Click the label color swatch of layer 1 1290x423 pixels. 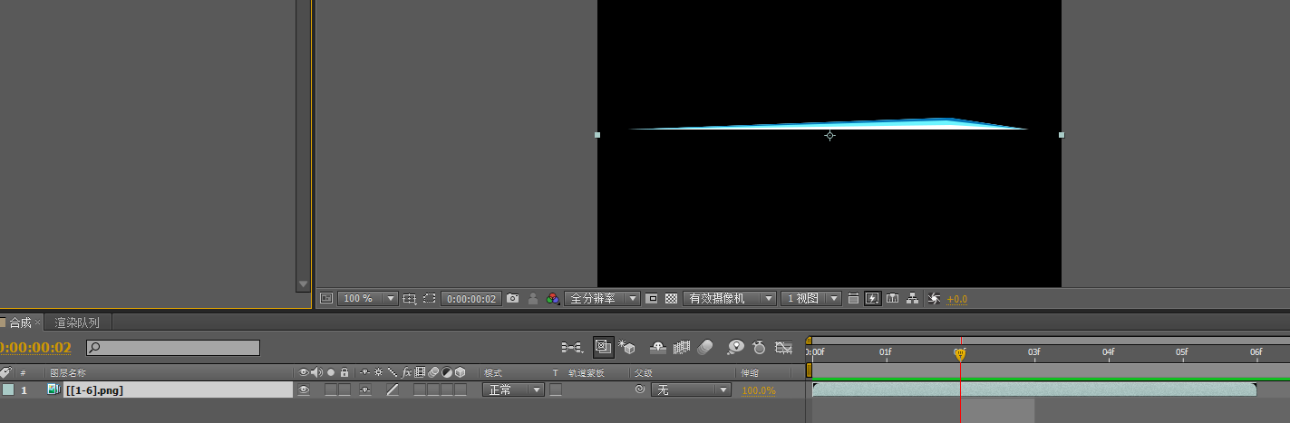tap(8, 389)
